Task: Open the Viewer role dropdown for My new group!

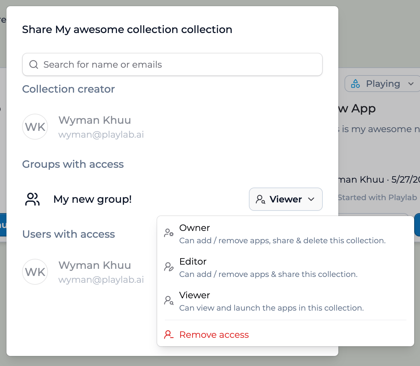Action: coord(286,199)
